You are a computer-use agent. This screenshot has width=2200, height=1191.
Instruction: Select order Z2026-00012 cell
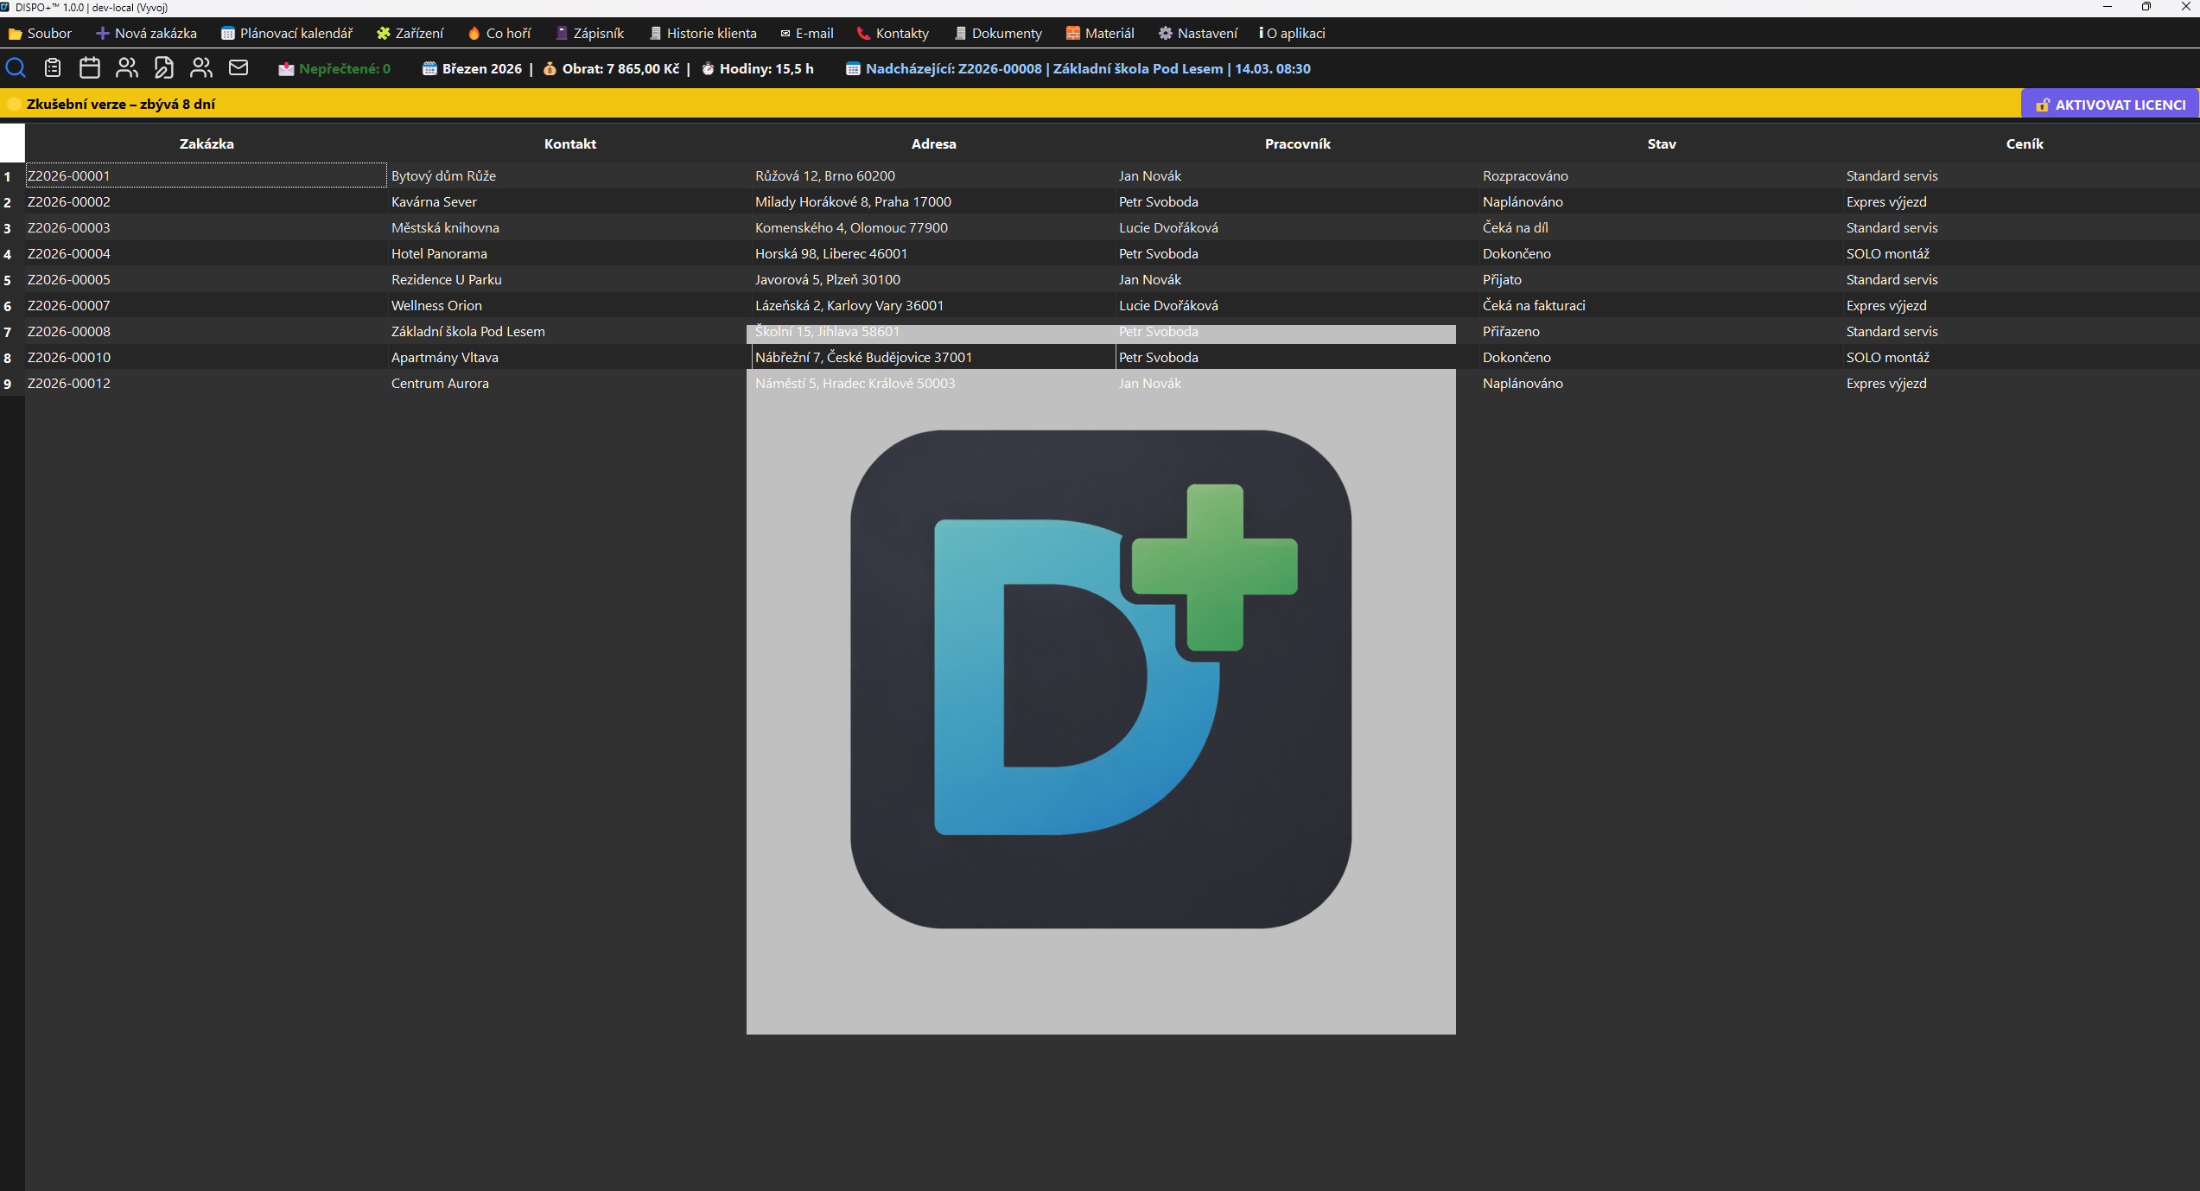pos(207,383)
